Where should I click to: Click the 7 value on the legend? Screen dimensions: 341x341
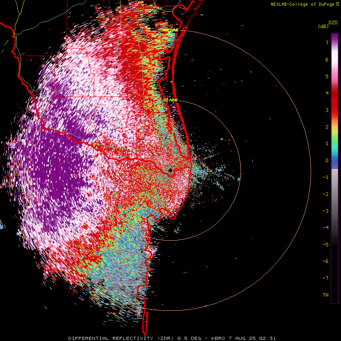(x=327, y=42)
